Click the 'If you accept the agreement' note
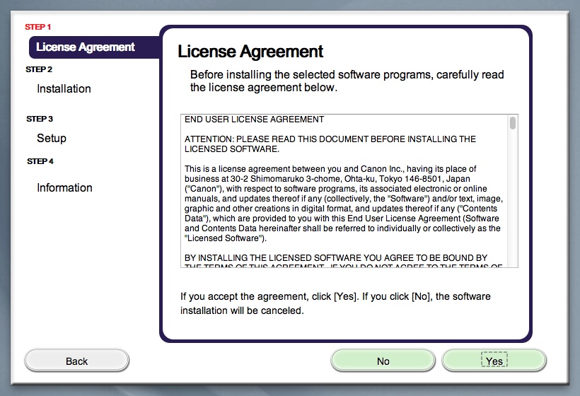Screen dimensions: 580x396 [335, 303]
